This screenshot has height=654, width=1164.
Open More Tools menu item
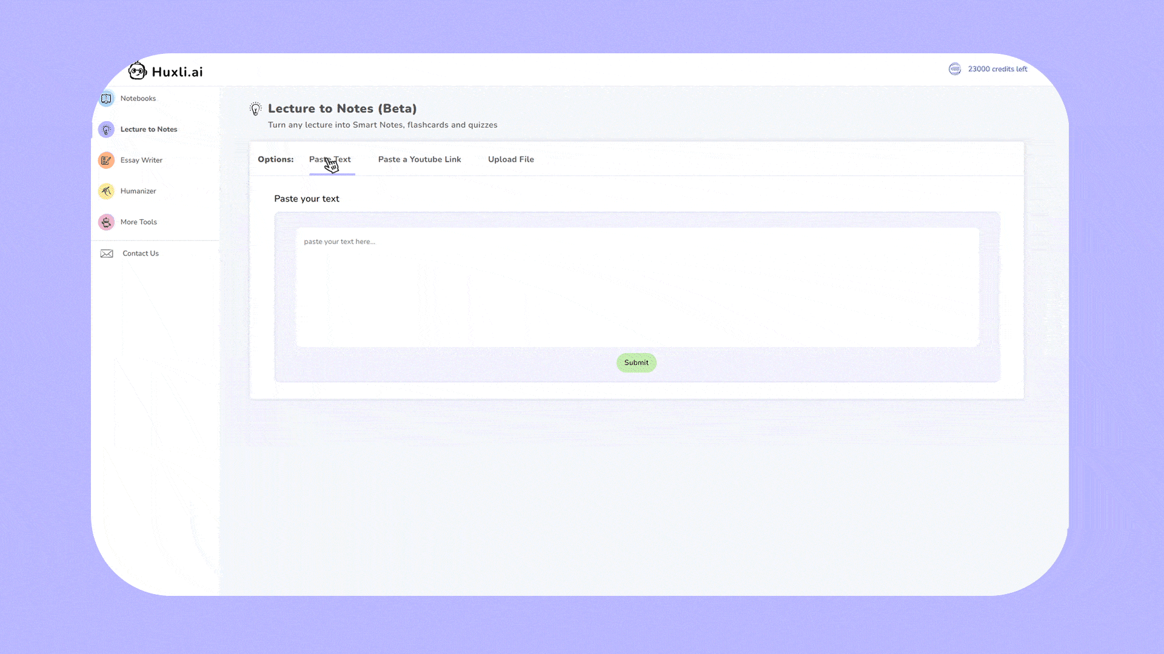tap(138, 222)
